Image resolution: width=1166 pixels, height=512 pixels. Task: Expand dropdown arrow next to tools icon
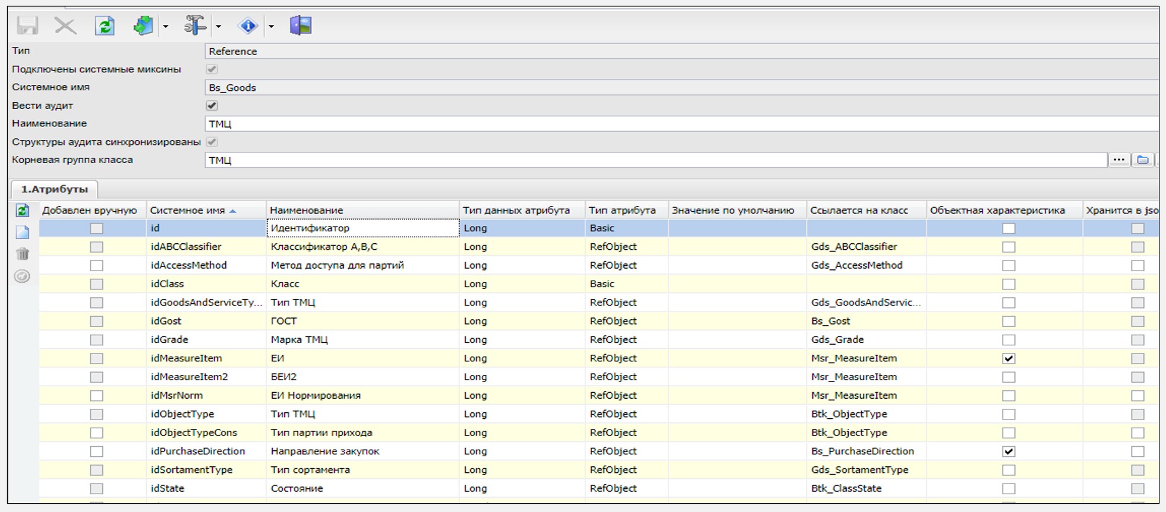219,27
